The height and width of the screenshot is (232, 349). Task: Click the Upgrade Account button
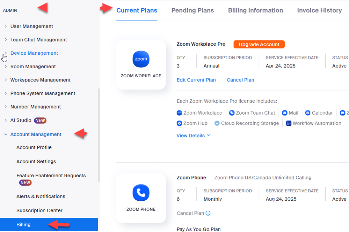(x=259, y=44)
